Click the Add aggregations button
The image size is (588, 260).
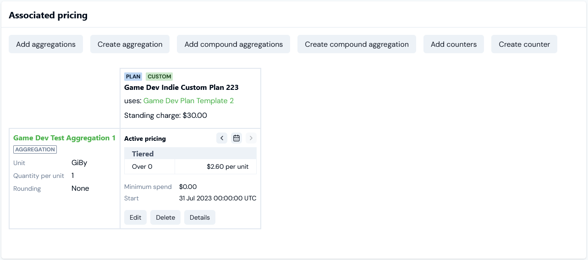46,44
